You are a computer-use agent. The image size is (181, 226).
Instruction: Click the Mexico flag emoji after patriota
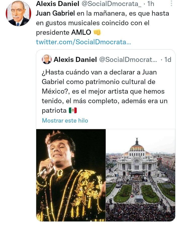click(x=73, y=110)
